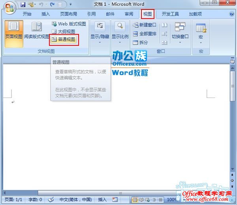Screen dimensions: 237x205
Task: Open Word help question mark icon
Action: (x=231, y=14)
